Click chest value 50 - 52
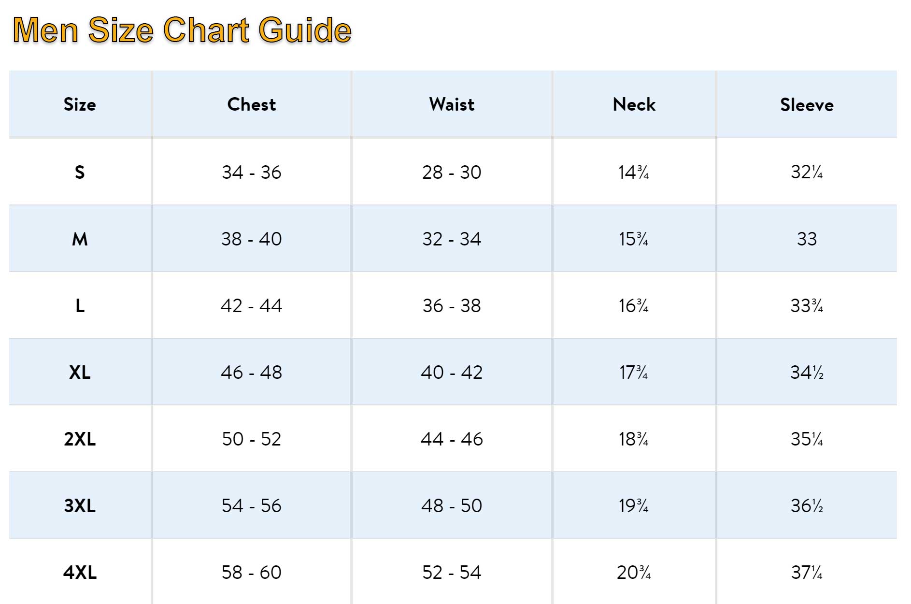The image size is (911, 604). click(252, 439)
